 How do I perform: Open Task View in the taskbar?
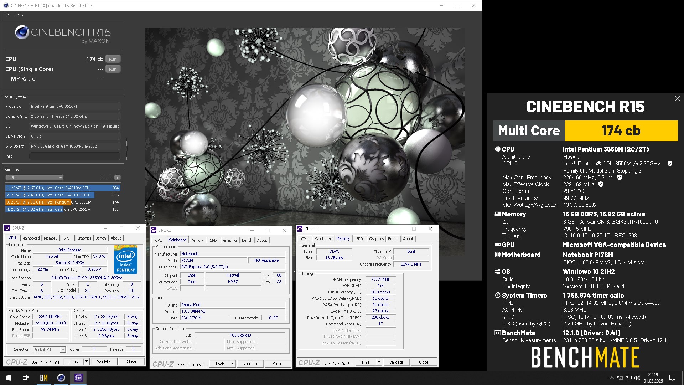coord(26,378)
